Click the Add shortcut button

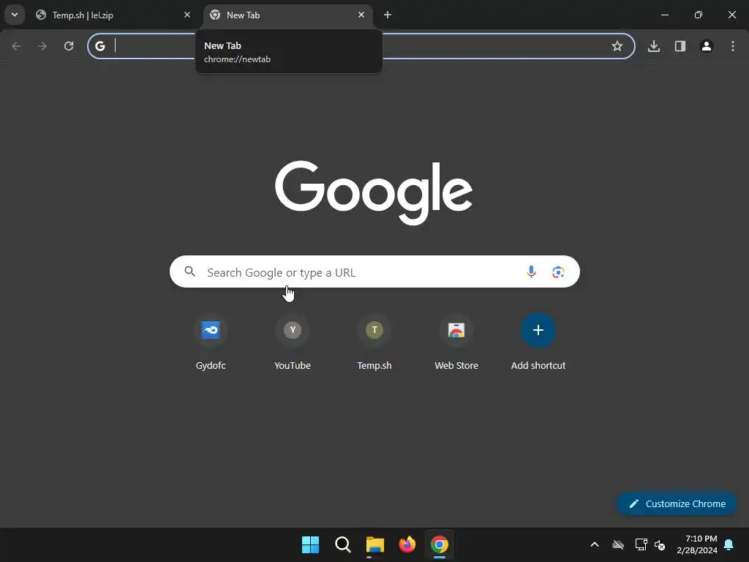(538, 342)
